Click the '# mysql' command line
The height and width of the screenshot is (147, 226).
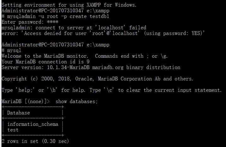click(11, 50)
